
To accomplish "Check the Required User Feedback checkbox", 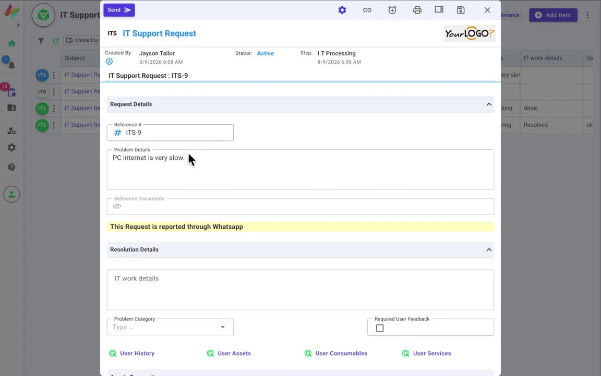I will 379,328.
